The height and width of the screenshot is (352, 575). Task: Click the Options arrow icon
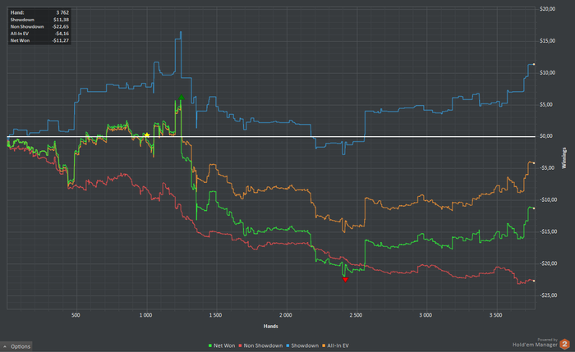5,346
